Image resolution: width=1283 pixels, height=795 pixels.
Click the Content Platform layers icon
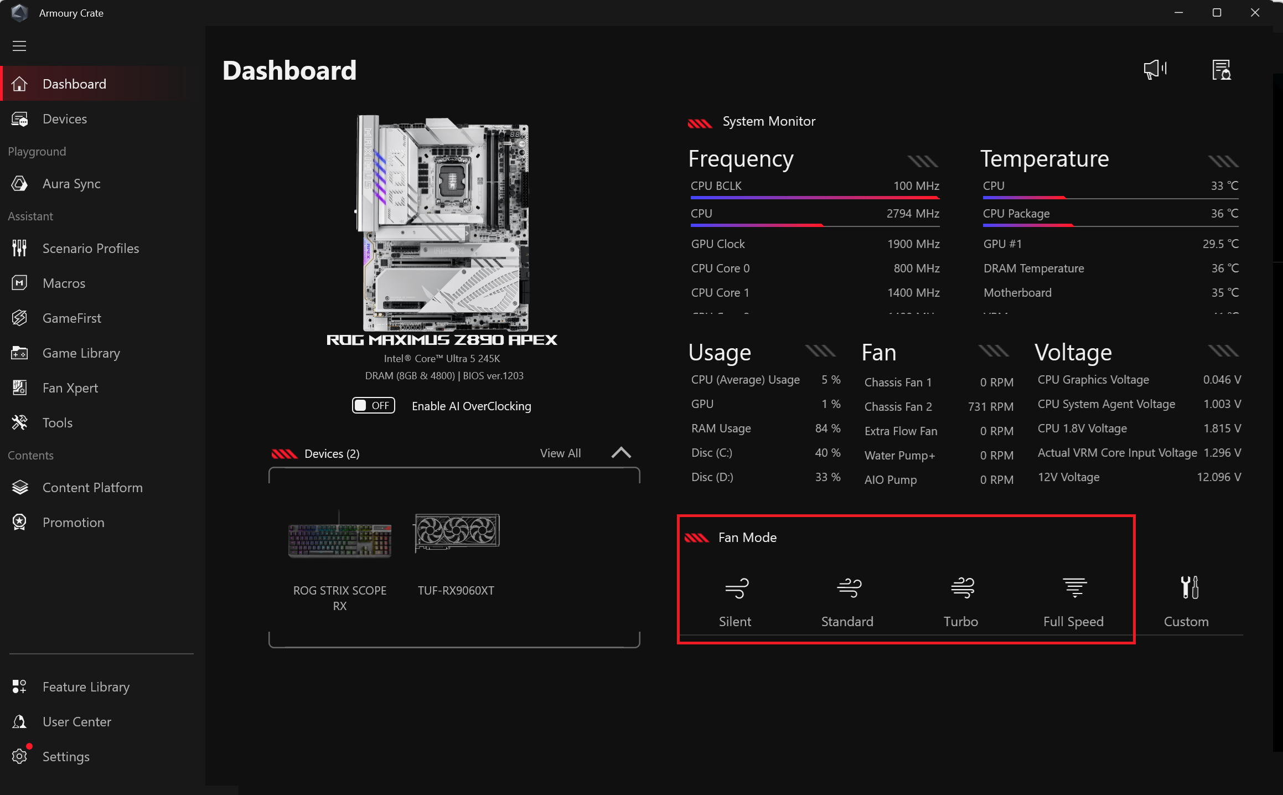19,488
